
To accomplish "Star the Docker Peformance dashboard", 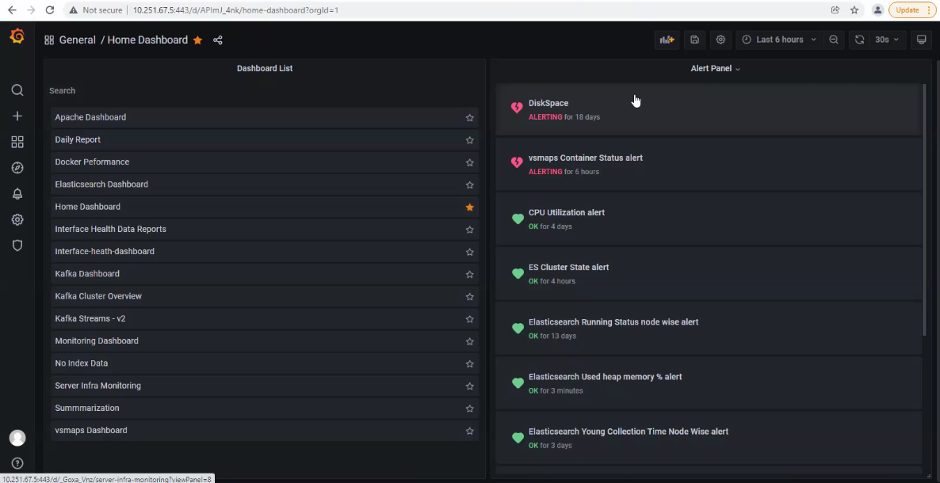I will coord(469,162).
